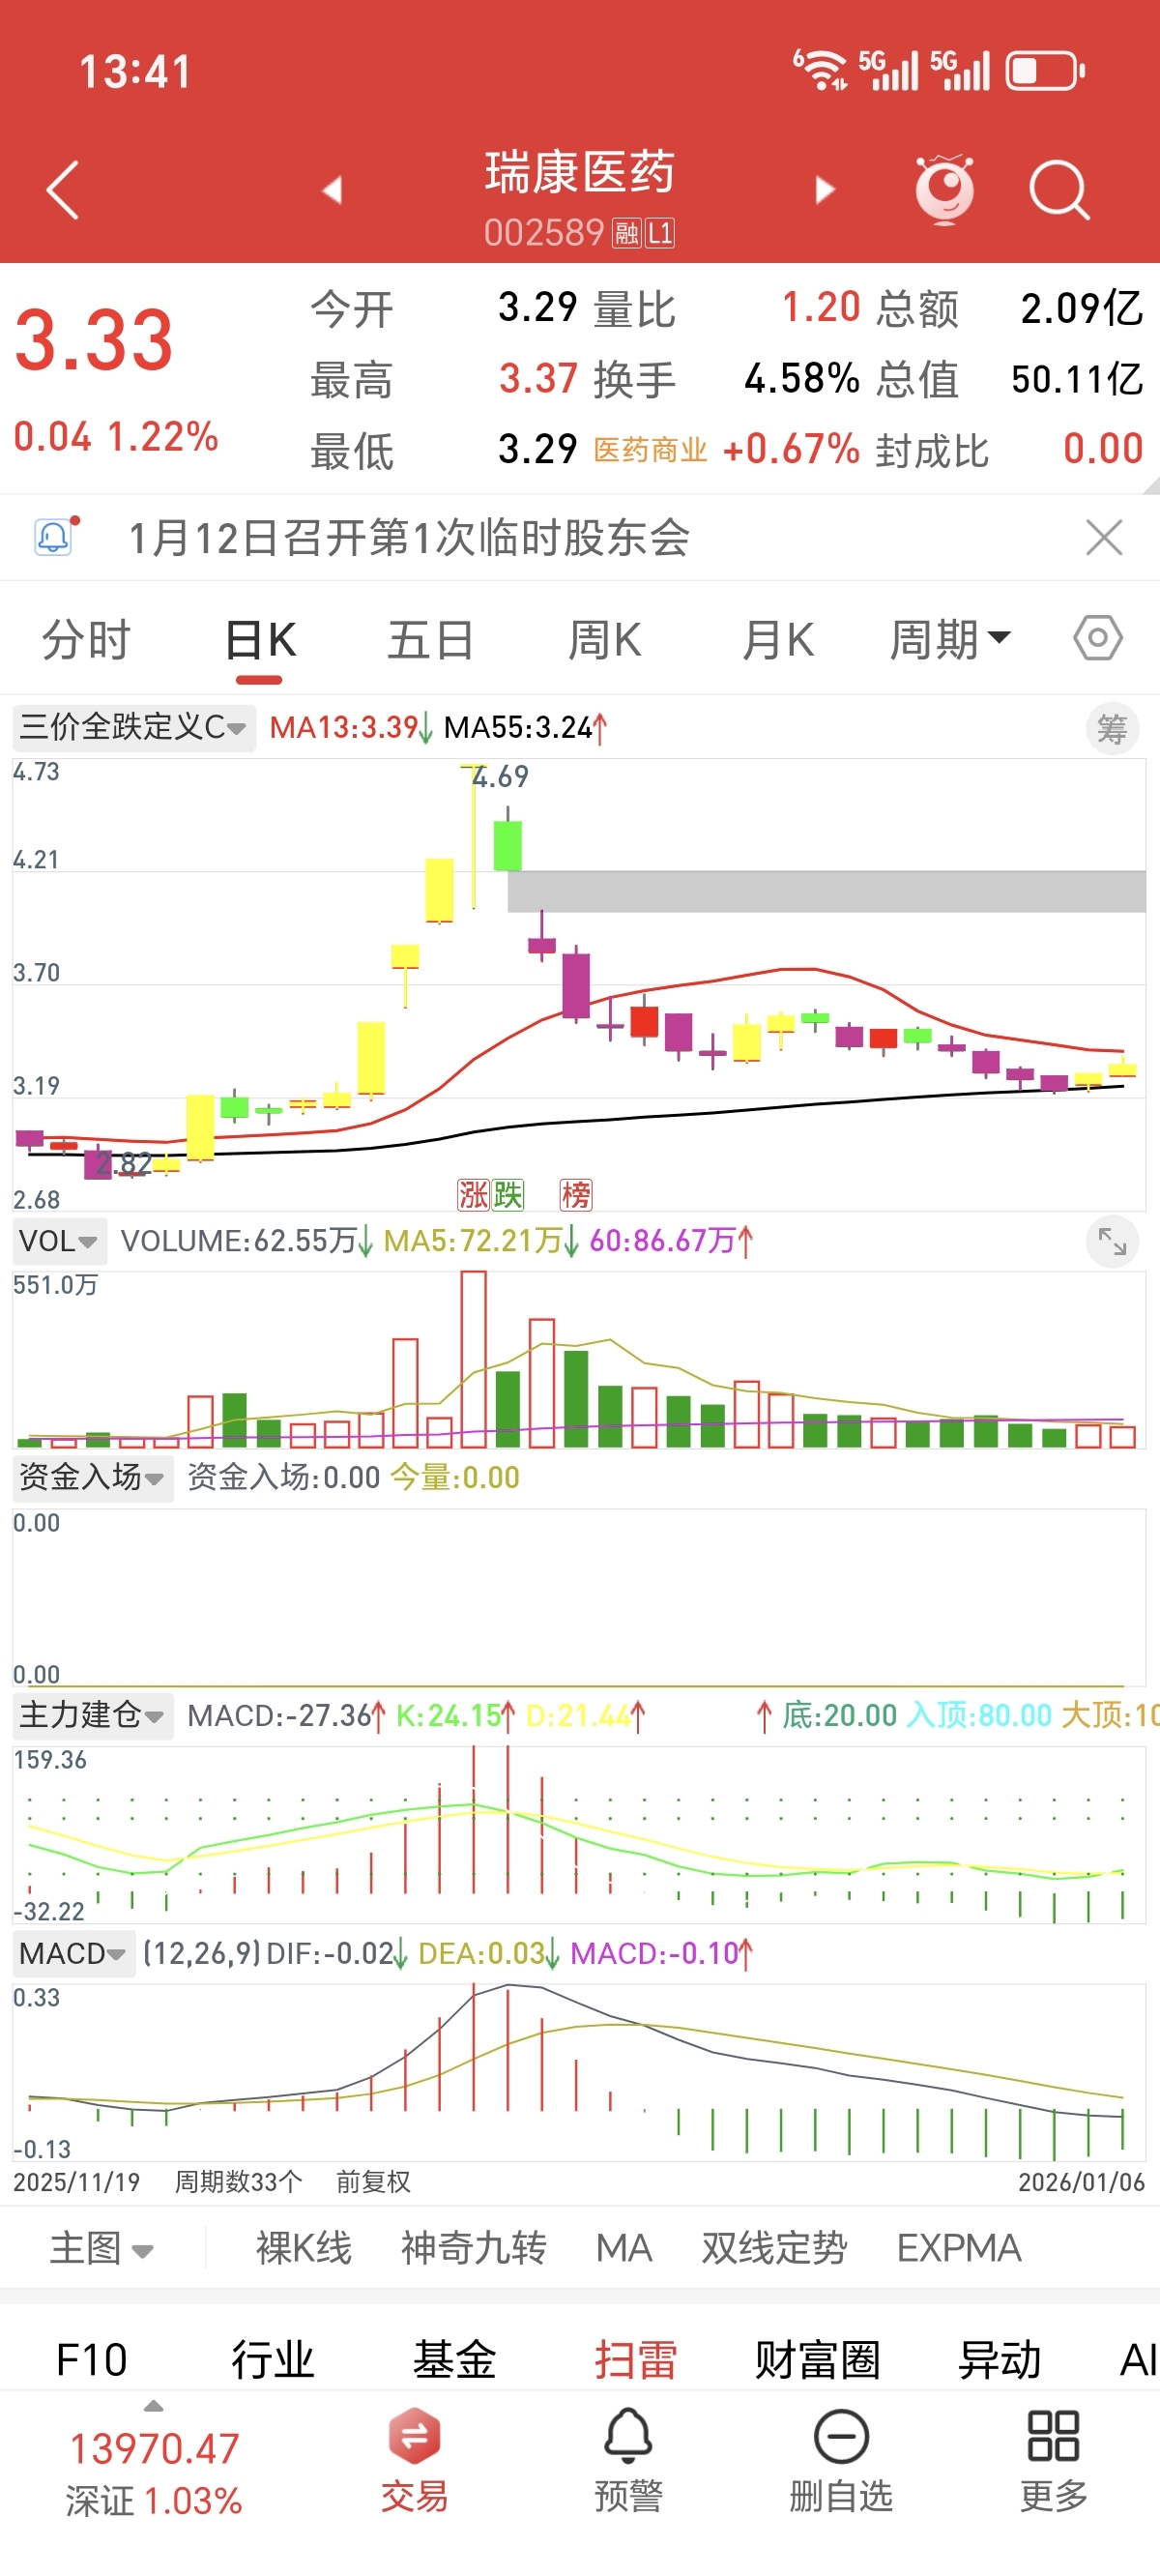The height and width of the screenshot is (2576, 1160).
Task: Tap the 周期数33个 label
Action: [238, 2181]
